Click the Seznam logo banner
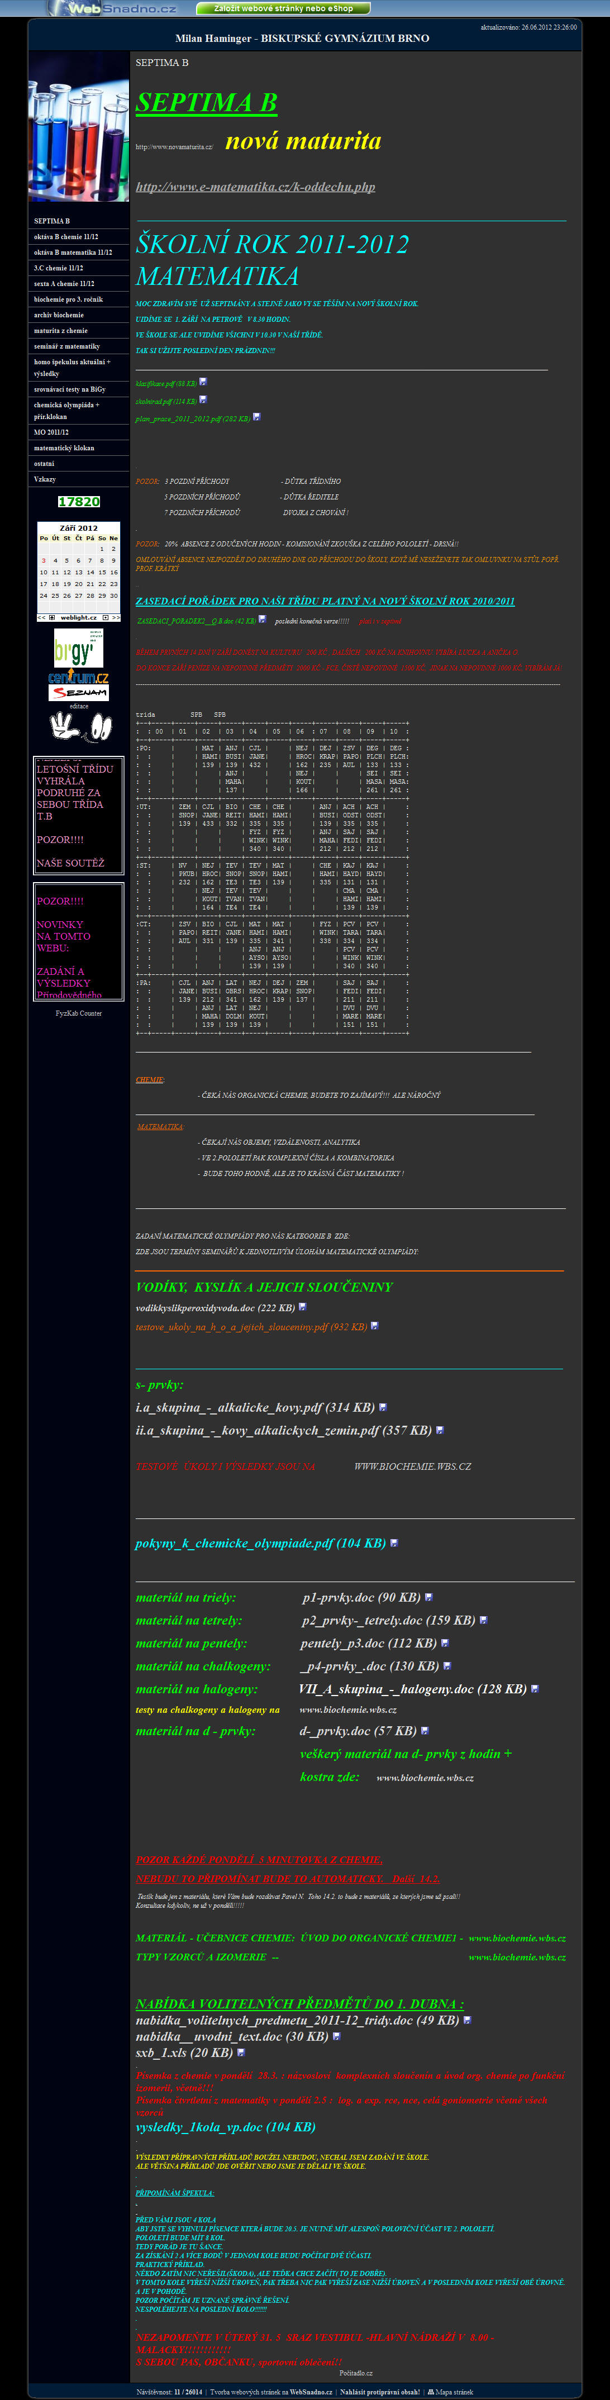 click(78, 693)
